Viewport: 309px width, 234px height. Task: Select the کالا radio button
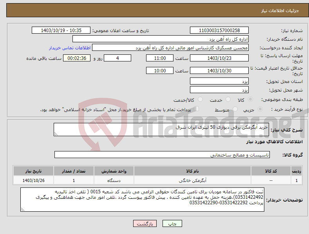[x=251, y=99]
